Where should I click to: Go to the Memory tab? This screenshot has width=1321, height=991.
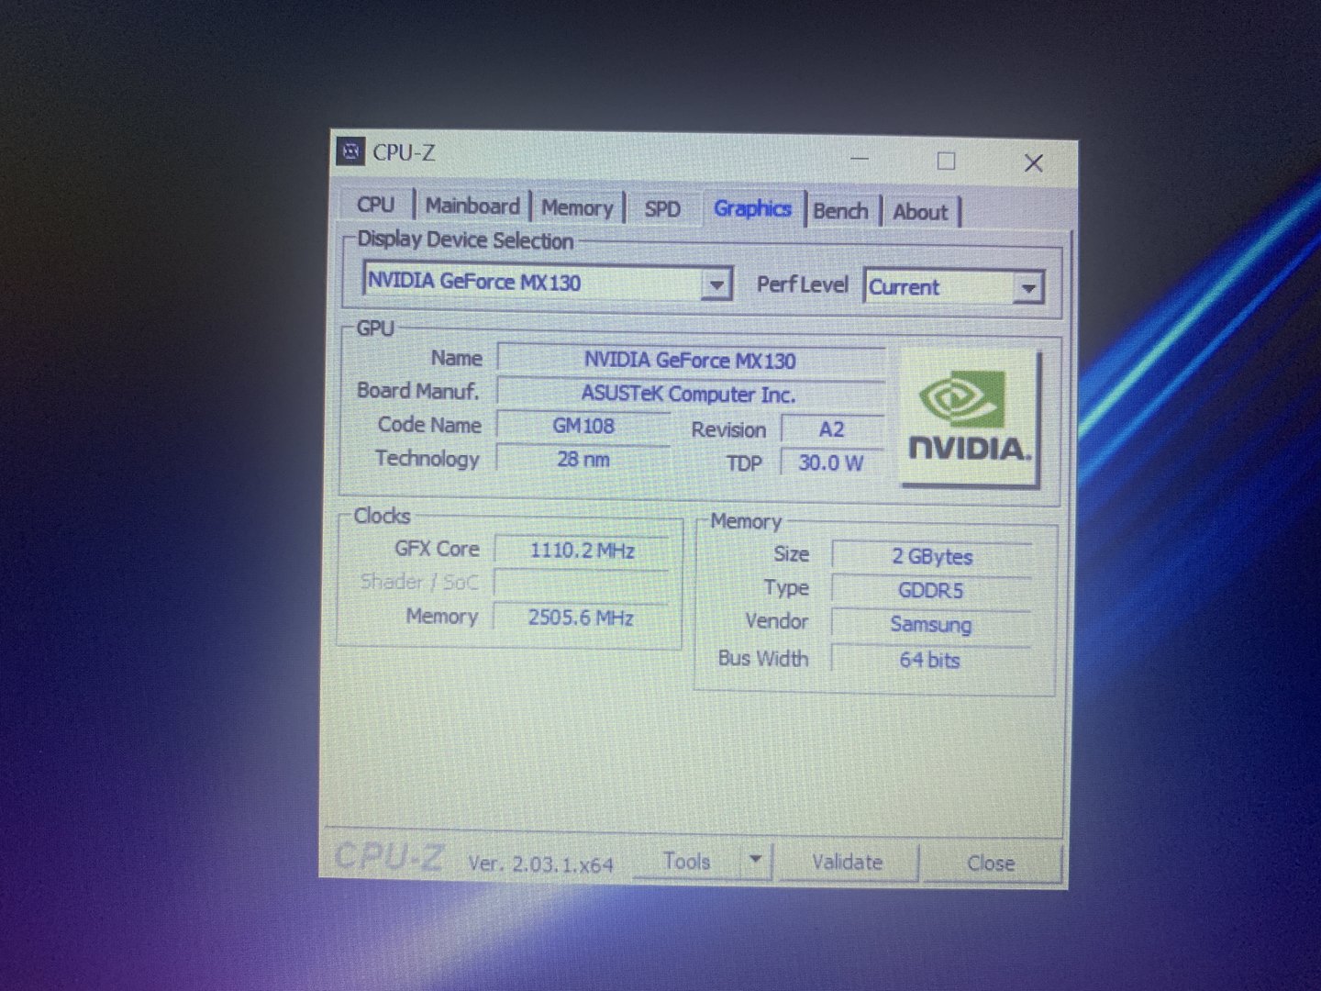click(x=576, y=208)
